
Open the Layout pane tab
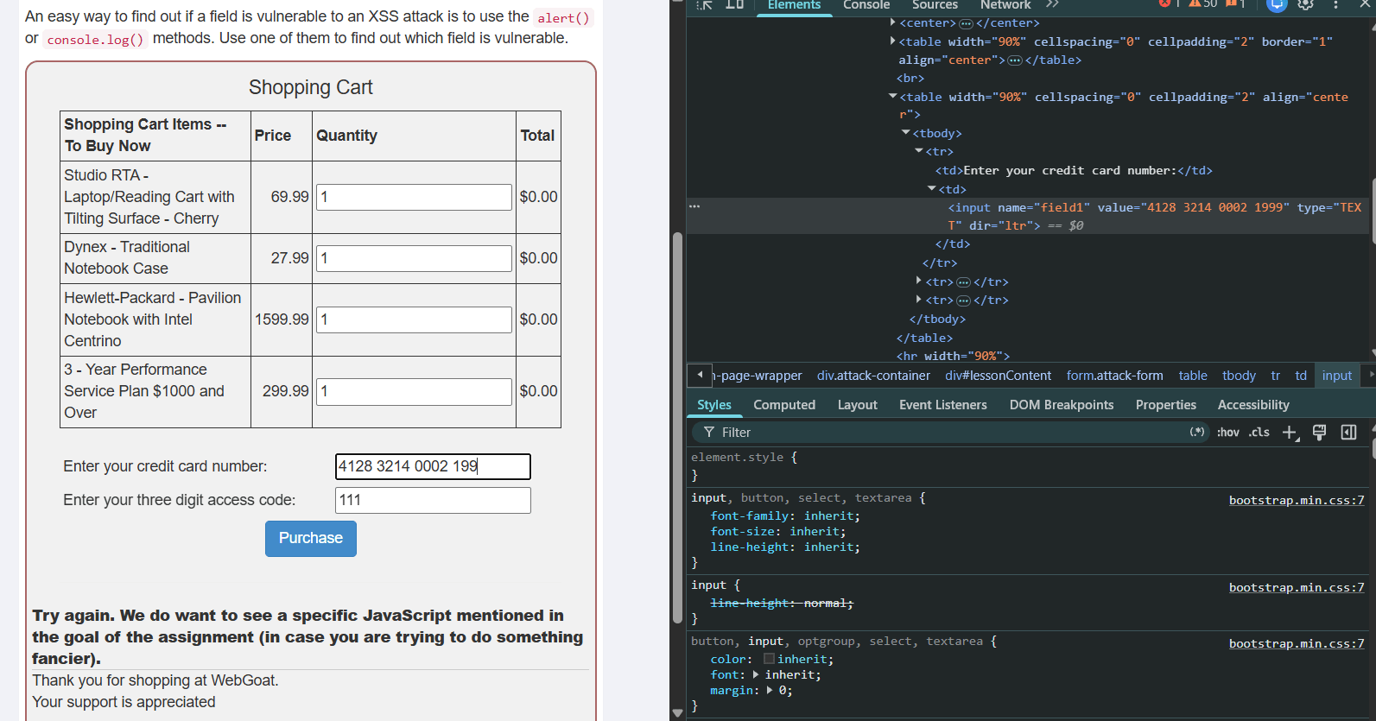[x=858, y=405]
